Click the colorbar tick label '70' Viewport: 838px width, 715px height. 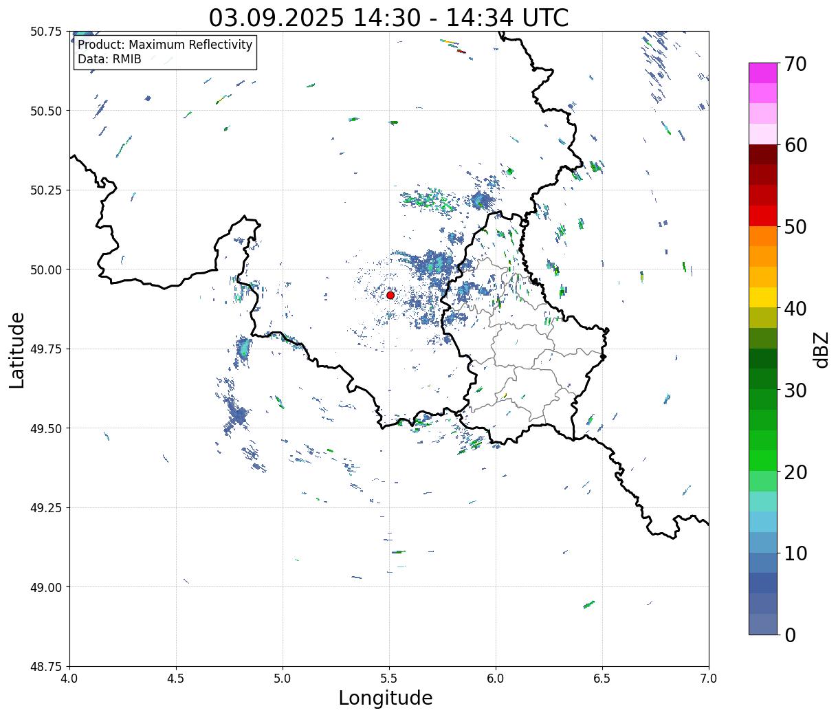click(795, 64)
